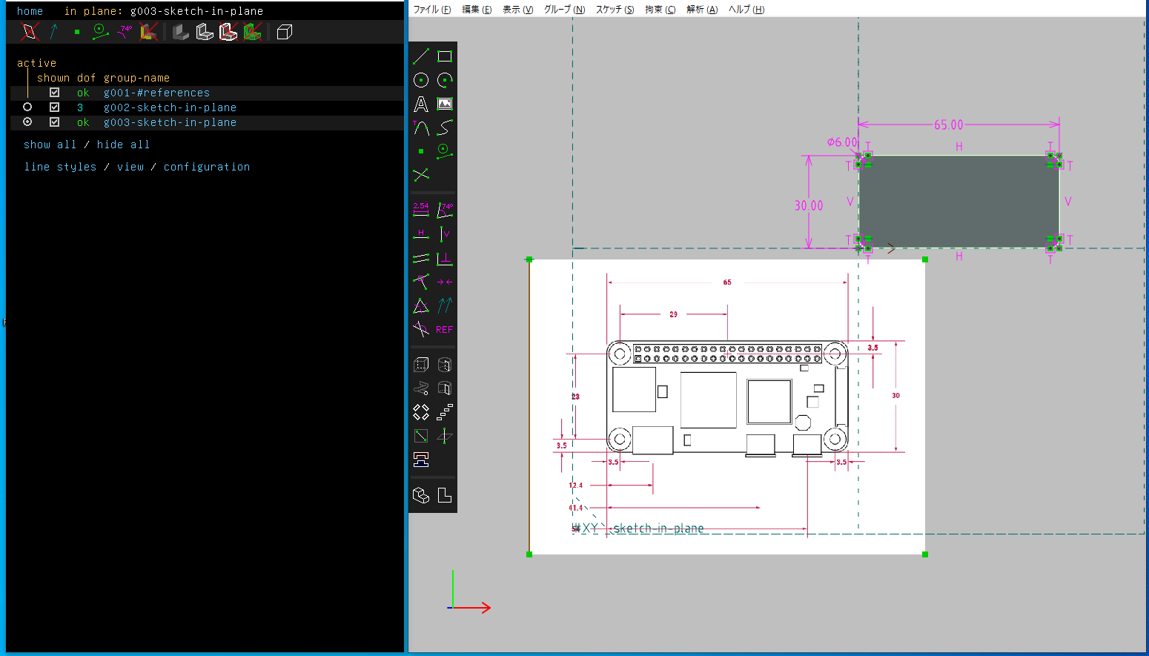The image size is (1149, 656).
Task: Select the line segment sketch tool
Action: pos(421,56)
